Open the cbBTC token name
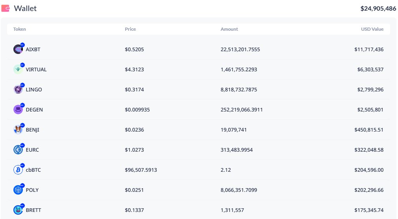 pos(33,170)
